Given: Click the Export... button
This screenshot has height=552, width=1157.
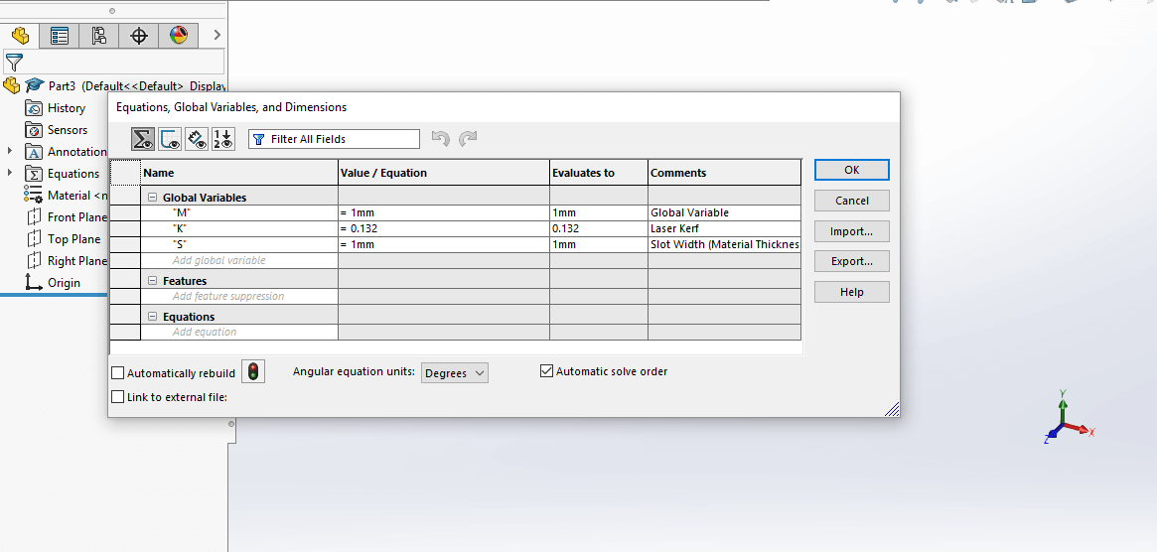Looking at the screenshot, I should [x=851, y=261].
